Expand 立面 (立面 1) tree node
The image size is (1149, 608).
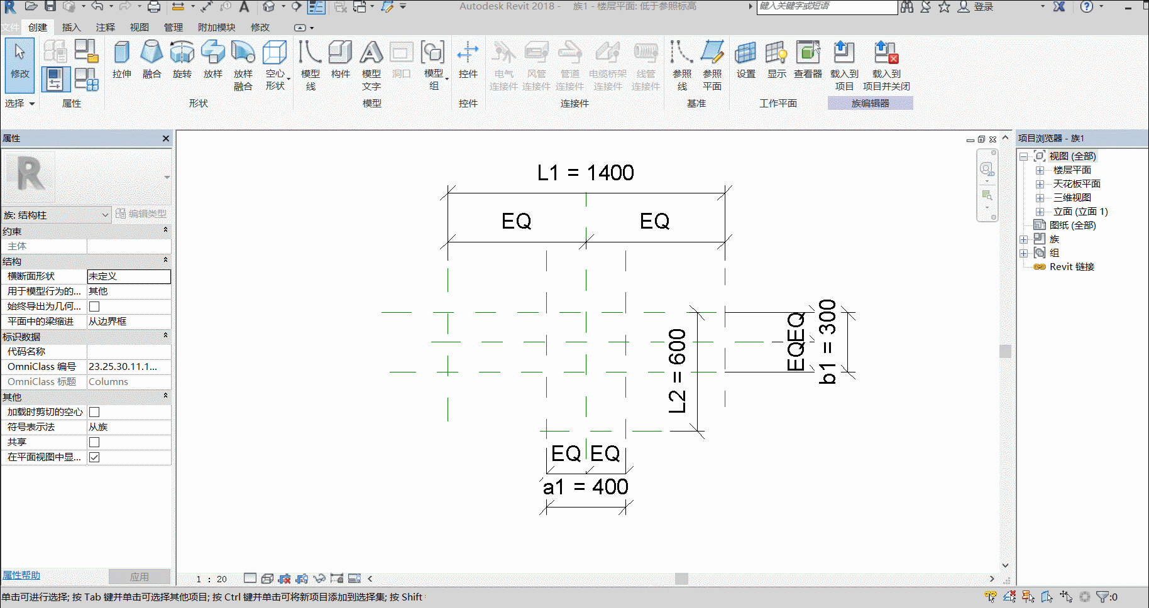[1040, 212]
